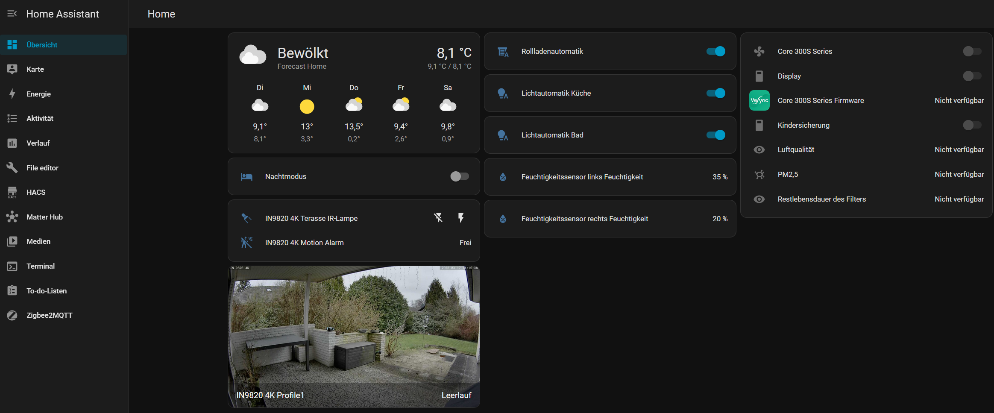Open right humidity value 20 %

[720, 219]
